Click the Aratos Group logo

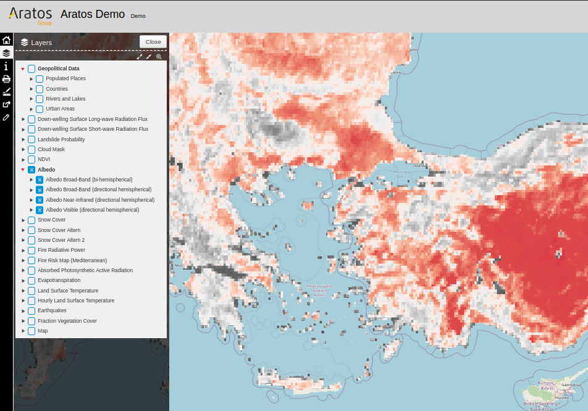click(x=30, y=15)
